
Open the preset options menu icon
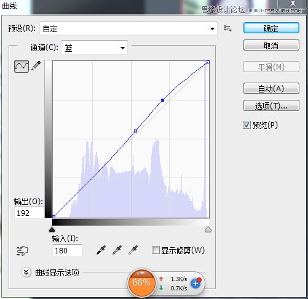(x=227, y=28)
